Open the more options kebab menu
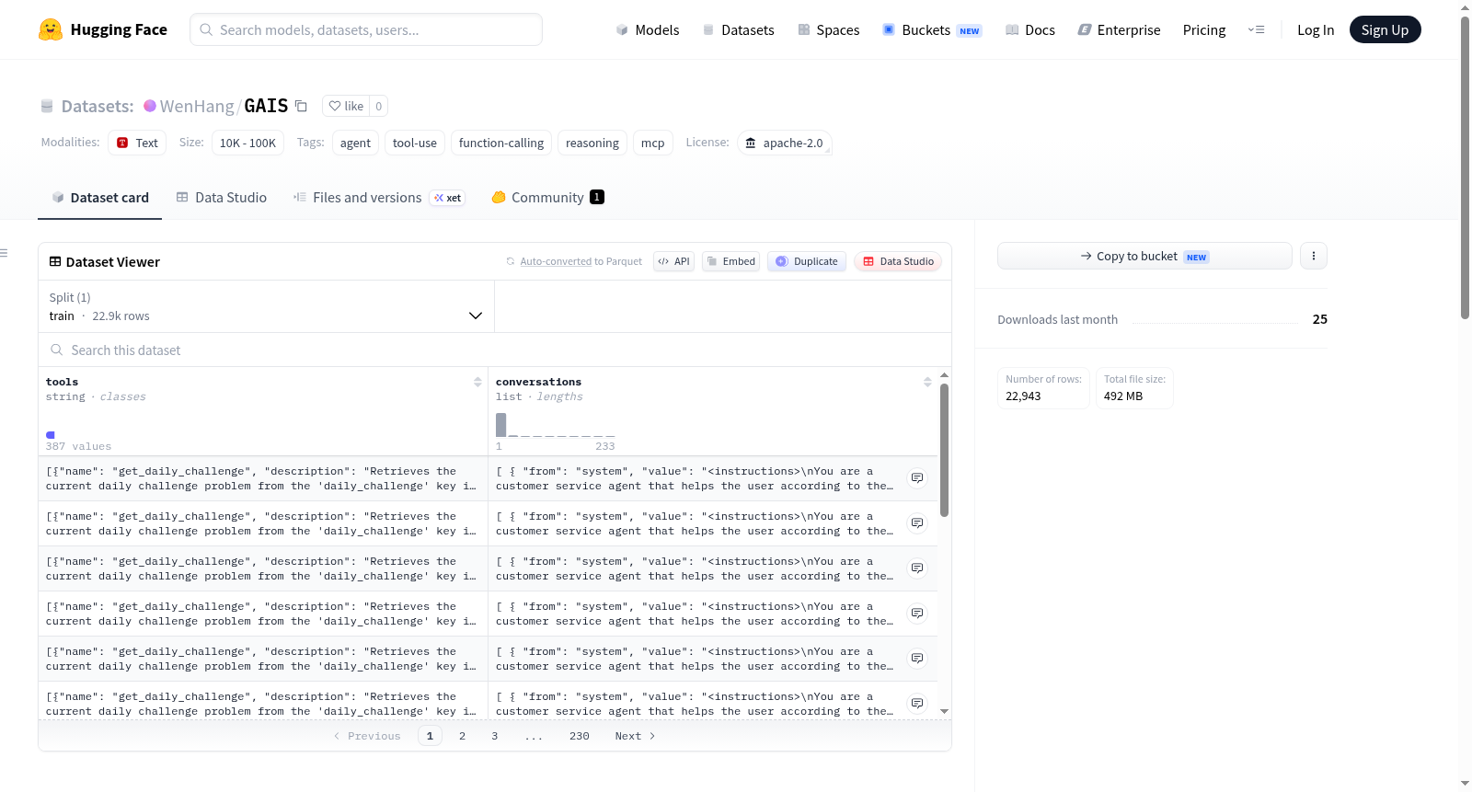The image size is (1472, 792). 1314,256
